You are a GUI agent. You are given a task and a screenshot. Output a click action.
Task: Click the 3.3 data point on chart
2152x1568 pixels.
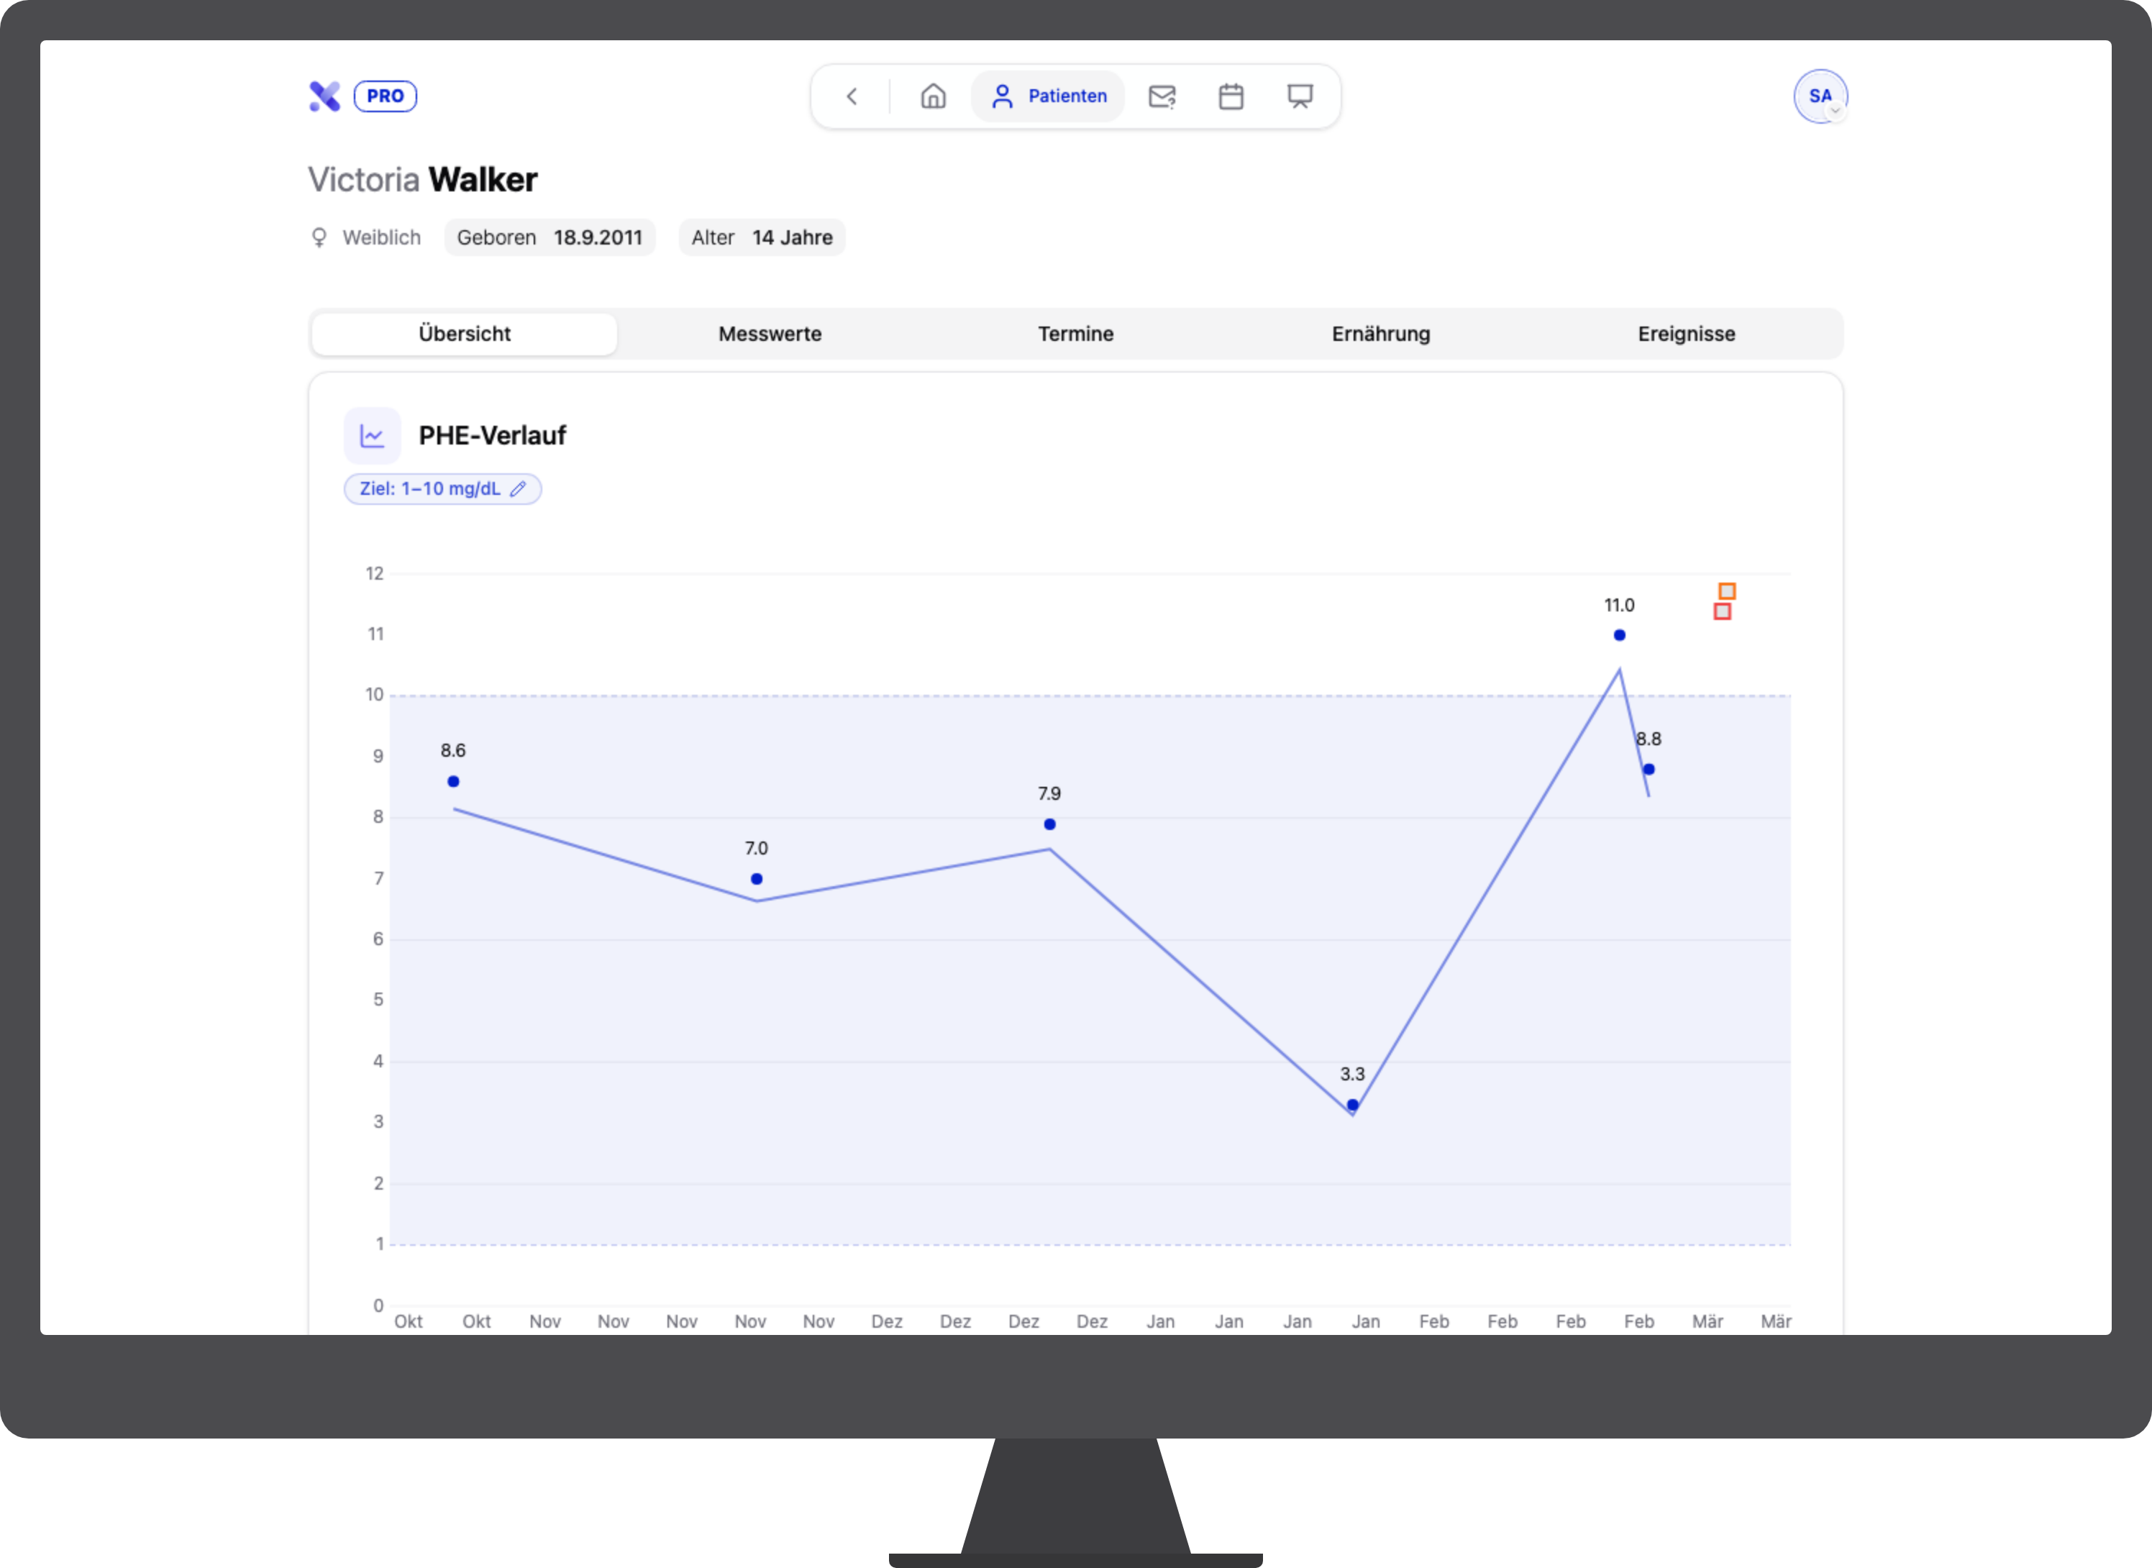[x=1352, y=1105]
